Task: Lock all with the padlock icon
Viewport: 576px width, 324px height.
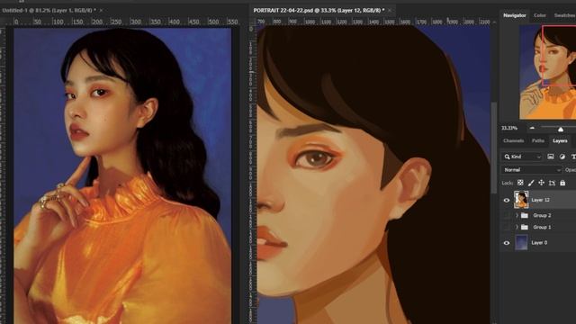Action: tap(562, 183)
